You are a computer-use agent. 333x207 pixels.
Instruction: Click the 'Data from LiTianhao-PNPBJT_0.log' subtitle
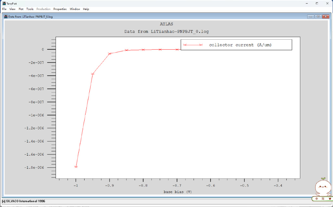tap(166, 31)
